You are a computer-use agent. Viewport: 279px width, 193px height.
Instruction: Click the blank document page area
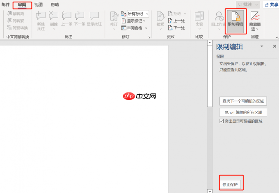pos(84,119)
